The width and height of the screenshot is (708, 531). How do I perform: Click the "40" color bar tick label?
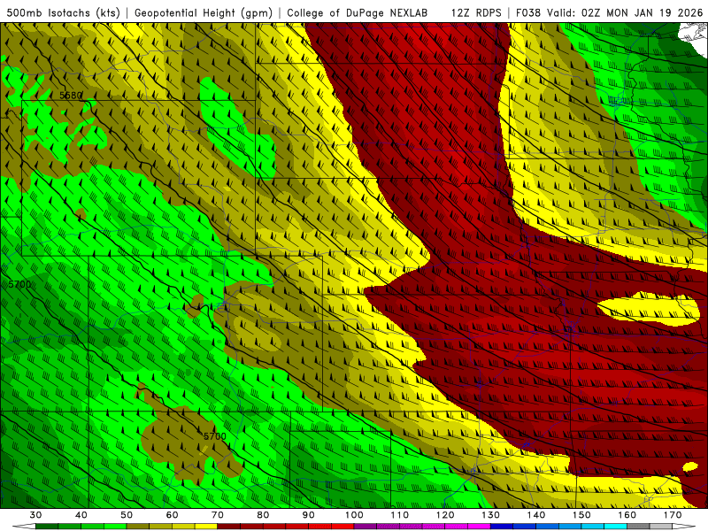pos(81,515)
